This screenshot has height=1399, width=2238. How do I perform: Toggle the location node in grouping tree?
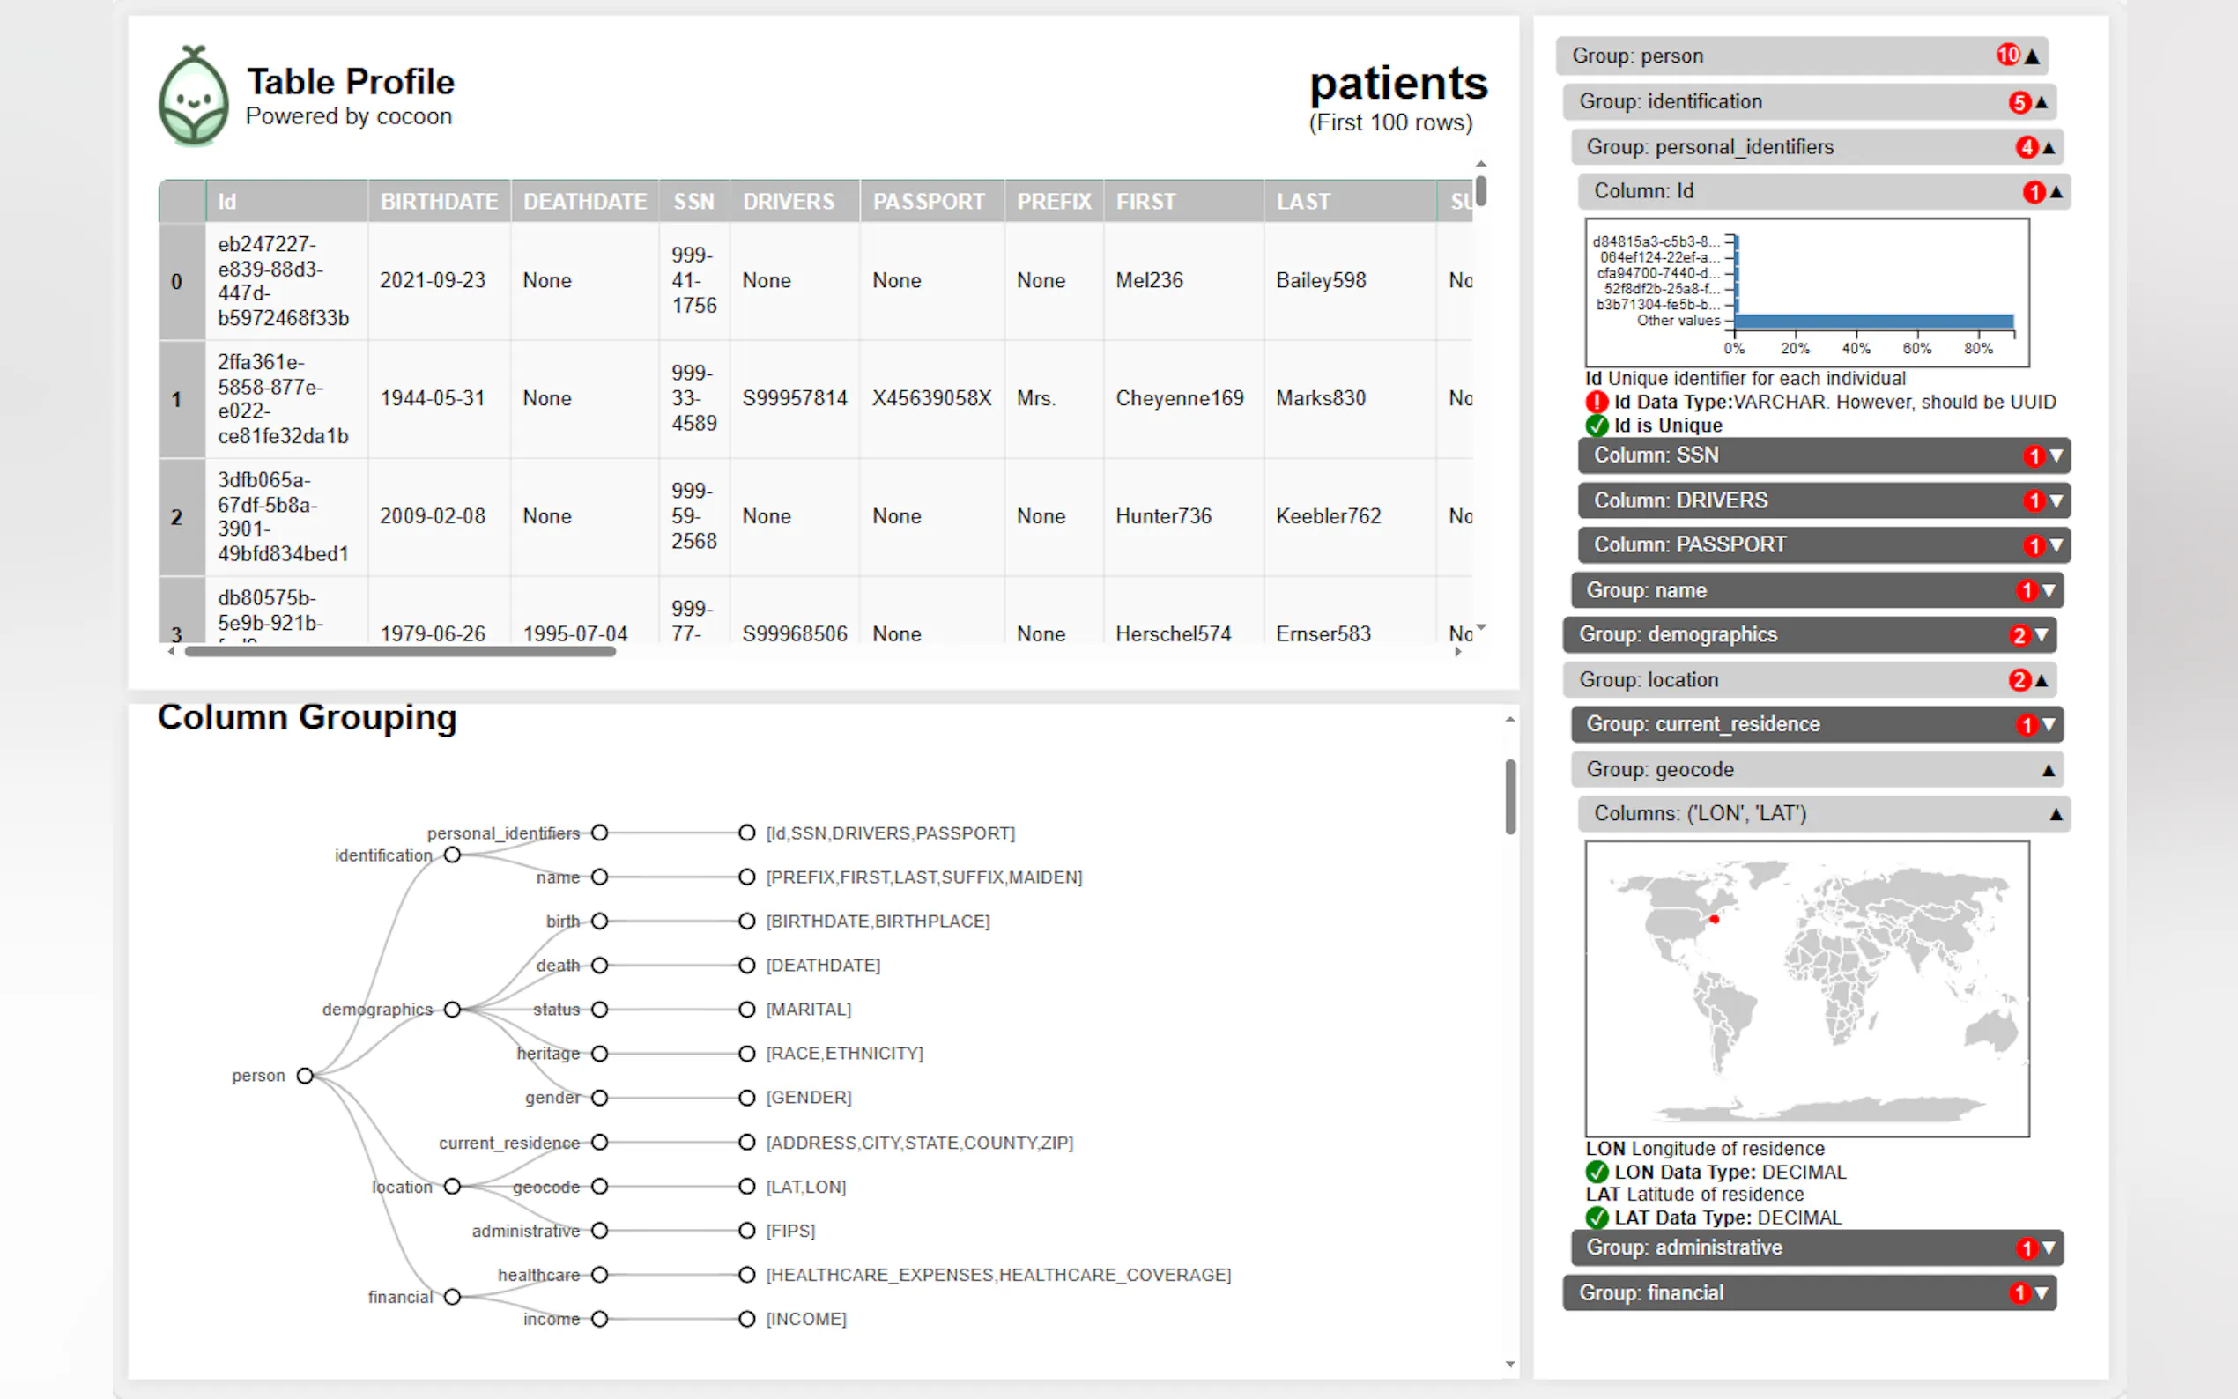pos(452,1186)
